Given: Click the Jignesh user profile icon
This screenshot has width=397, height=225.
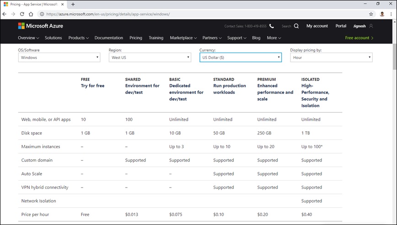Looking at the screenshot, I should click(x=371, y=26).
